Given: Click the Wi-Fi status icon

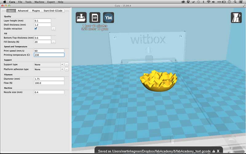Looking at the screenshot, I should (x=208, y=2).
